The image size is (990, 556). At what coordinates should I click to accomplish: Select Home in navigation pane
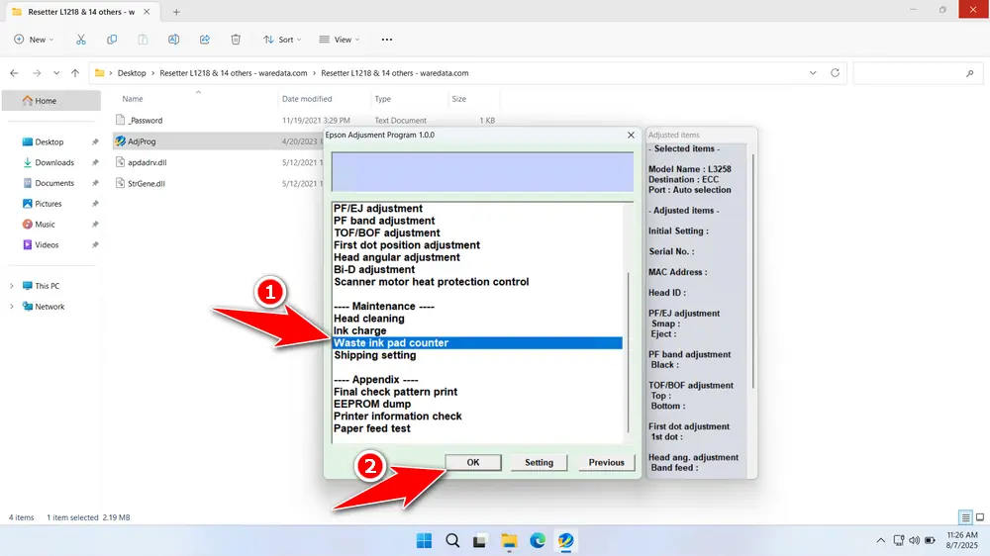pyautogui.click(x=51, y=100)
